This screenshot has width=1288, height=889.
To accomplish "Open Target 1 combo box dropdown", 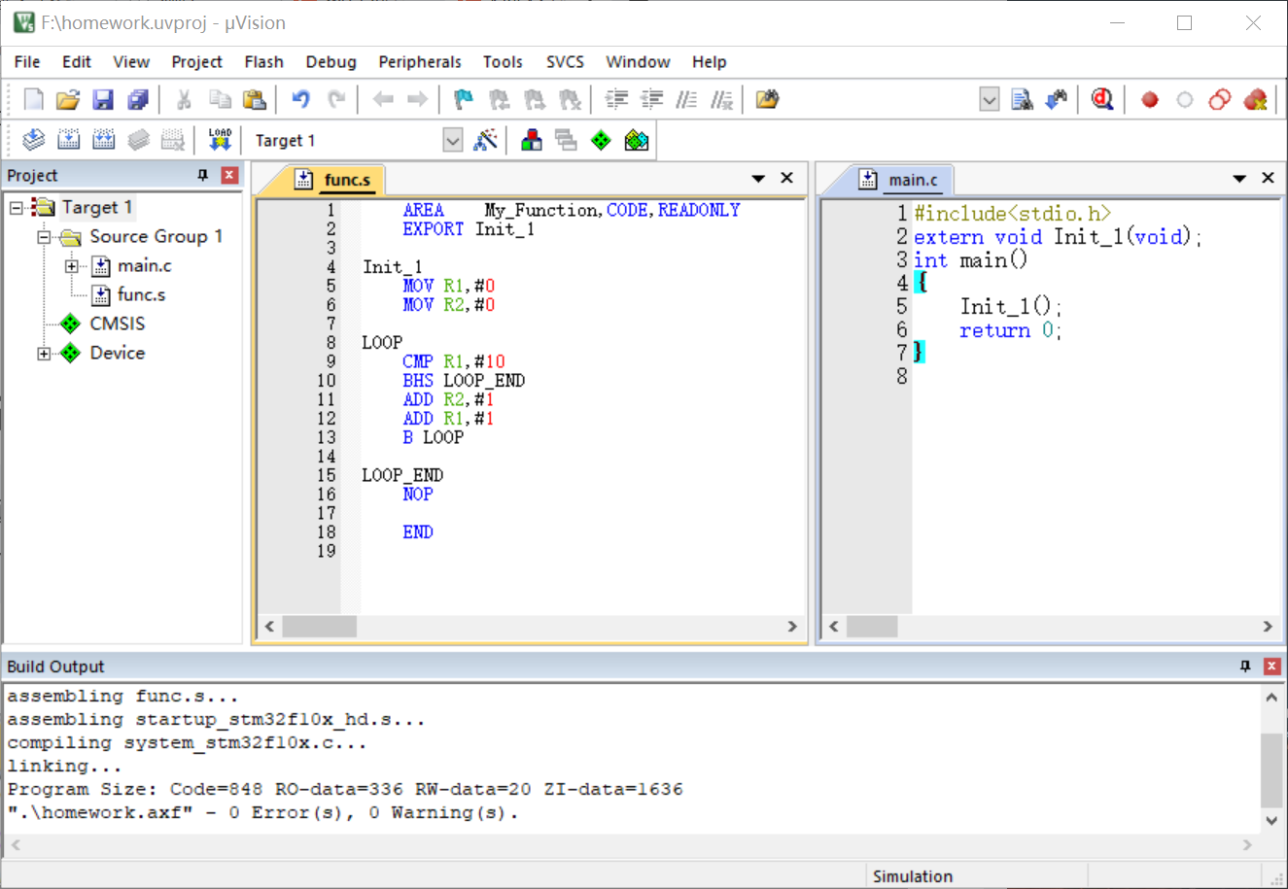I will (452, 141).
